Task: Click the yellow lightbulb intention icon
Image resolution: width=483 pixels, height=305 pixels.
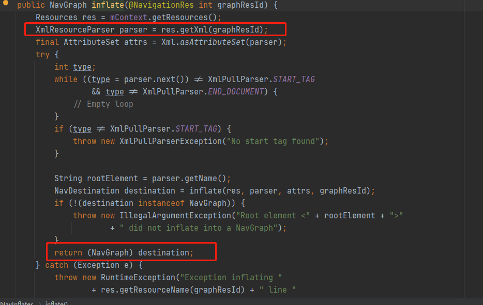Action: 5,5
